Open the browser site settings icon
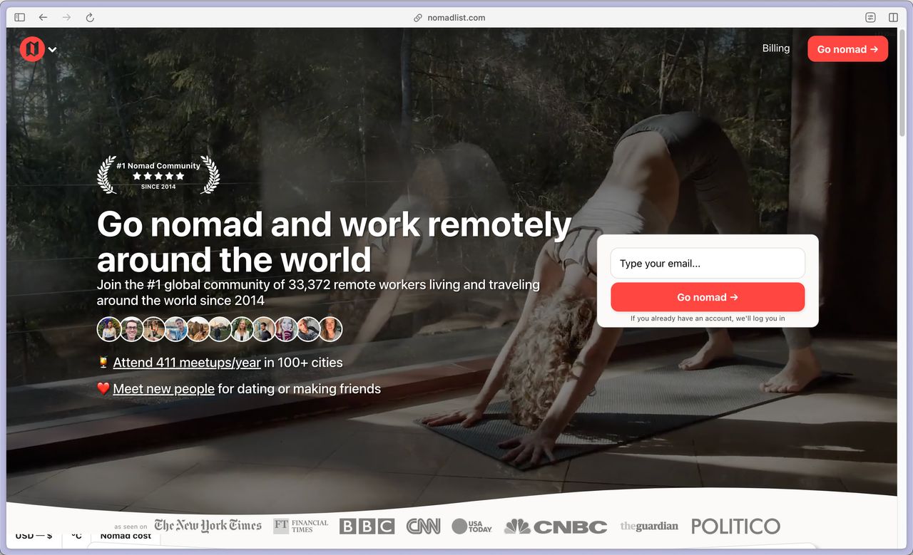The width and height of the screenshot is (913, 555). point(870,17)
